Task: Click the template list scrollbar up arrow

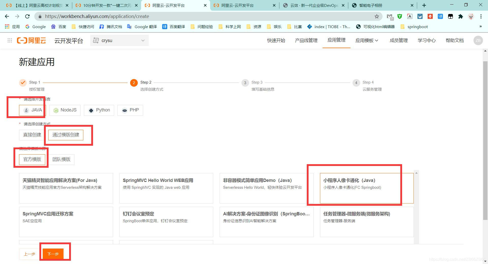Action: click(416, 173)
